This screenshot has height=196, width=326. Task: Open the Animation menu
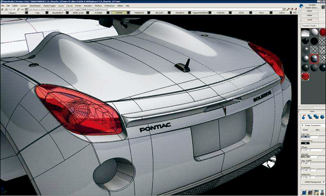(88, 5)
